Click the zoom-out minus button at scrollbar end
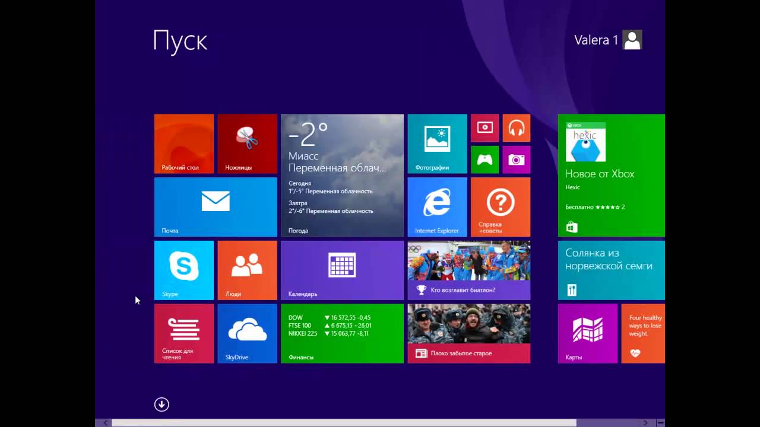This screenshot has height=427, width=760. [x=660, y=423]
